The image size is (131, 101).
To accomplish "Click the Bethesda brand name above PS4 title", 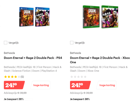I will click(x=9, y=53).
